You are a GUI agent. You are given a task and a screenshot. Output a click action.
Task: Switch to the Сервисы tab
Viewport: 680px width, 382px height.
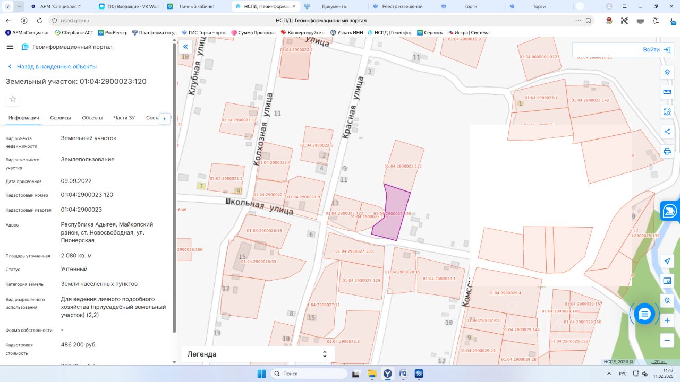(x=61, y=118)
